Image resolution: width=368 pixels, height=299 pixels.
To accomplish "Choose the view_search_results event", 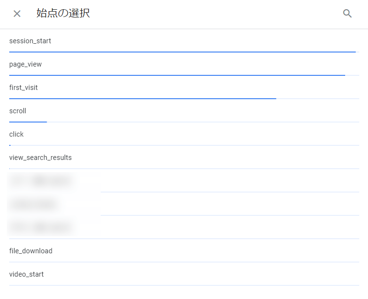I will 40,158.
